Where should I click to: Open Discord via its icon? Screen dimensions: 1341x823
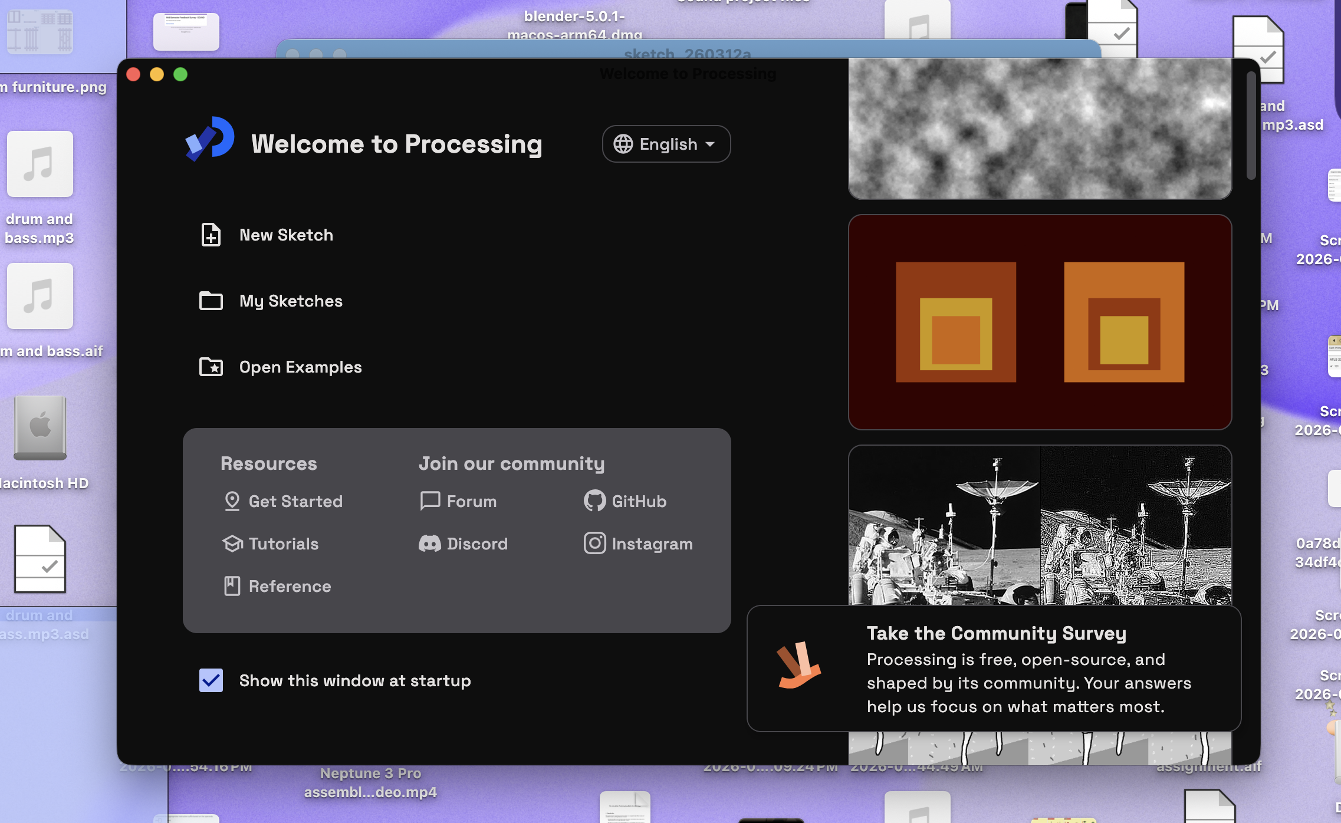(430, 544)
